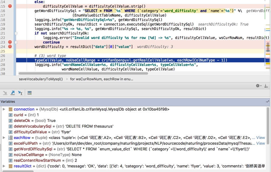Open View link for excelFullPath value
The height and width of the screenshot is (172, 271).
(x=261, y=143)
